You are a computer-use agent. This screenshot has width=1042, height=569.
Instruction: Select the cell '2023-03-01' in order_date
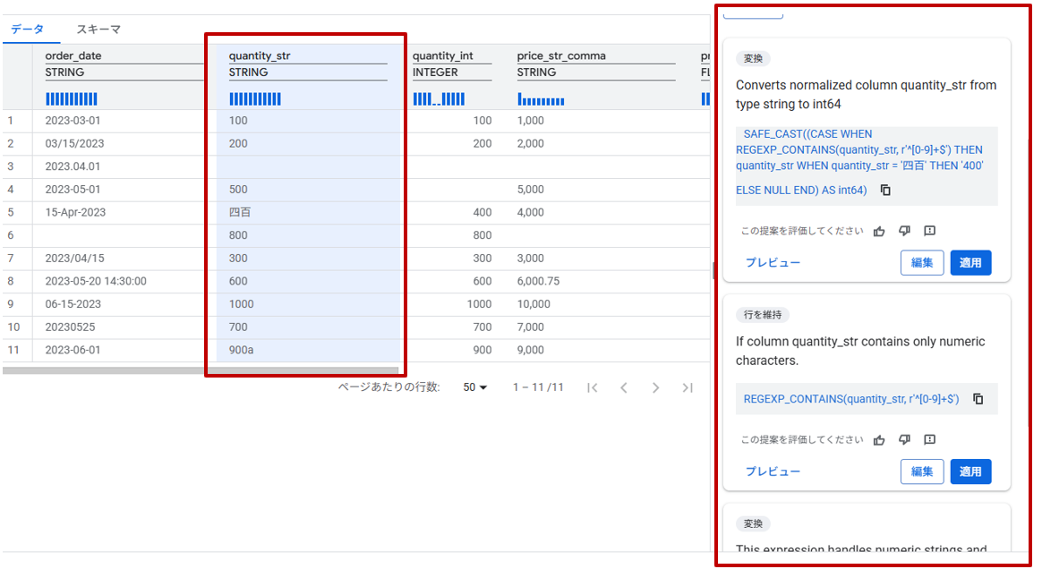[x=73, y=121]
